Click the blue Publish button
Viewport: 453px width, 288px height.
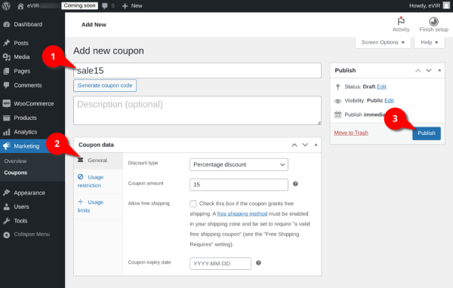[x=426, y=133]
